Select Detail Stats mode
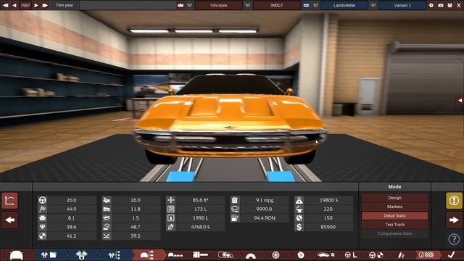Image resolution: width=464 pixels, height=261 pixels. (x=394, y=215)
